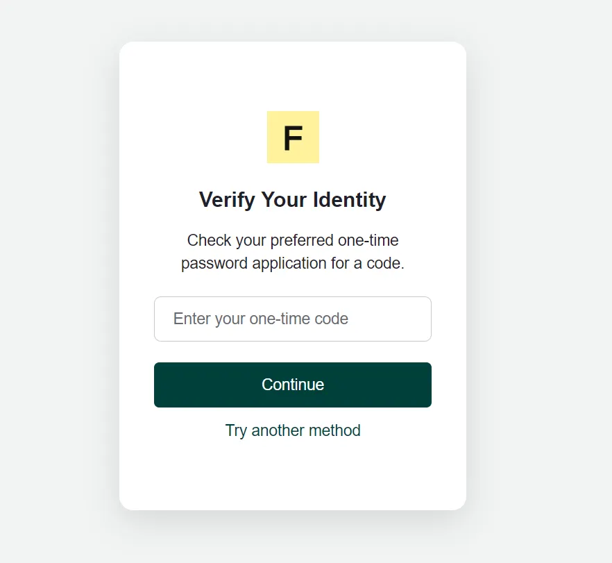Click the letter F inside the logo
Screen dimensions: 612x563
[293, 138]
